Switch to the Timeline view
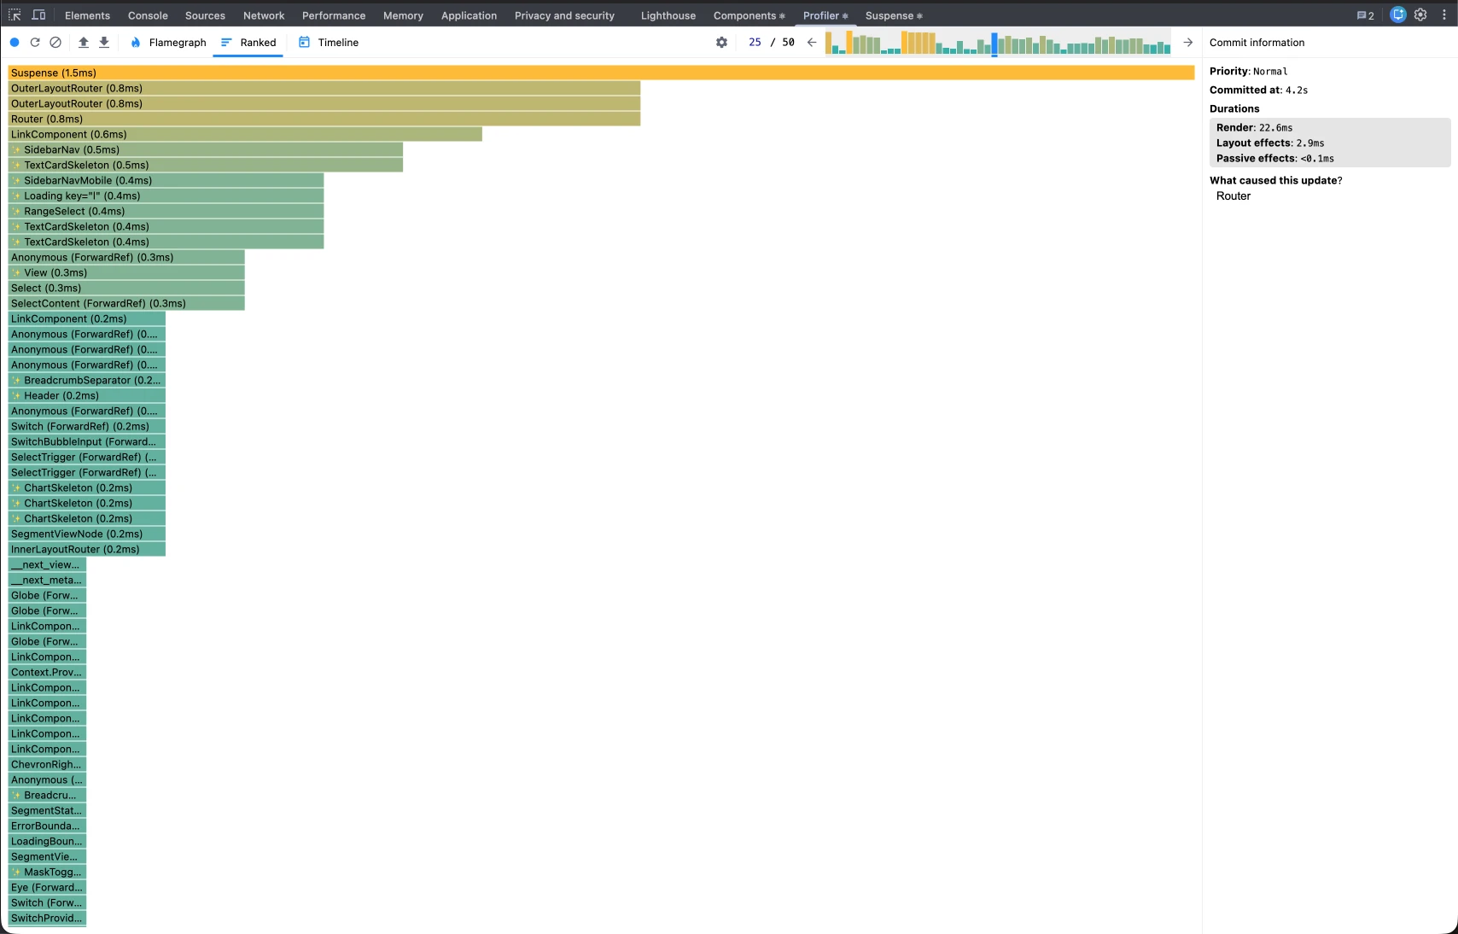The height and width of the screenshot is (934, 1458). point(329,43)
